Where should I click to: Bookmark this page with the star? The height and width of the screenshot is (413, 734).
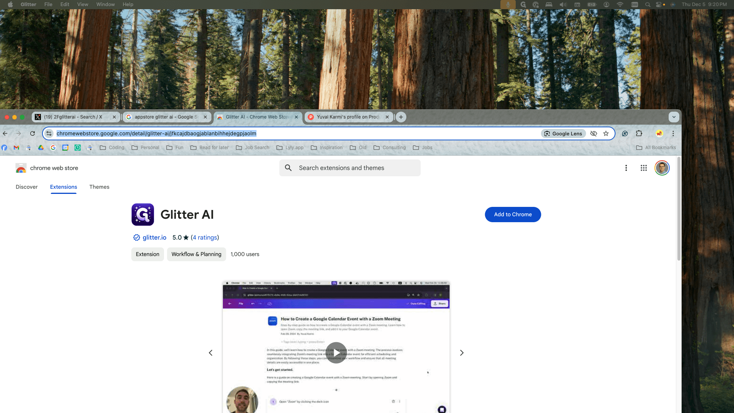pyautogui.click(x=606, y=133)
